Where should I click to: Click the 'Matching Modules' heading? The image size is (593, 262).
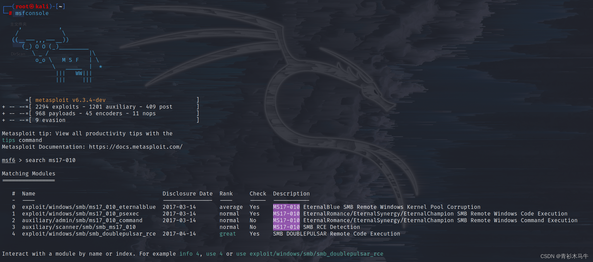click(28, 173)
